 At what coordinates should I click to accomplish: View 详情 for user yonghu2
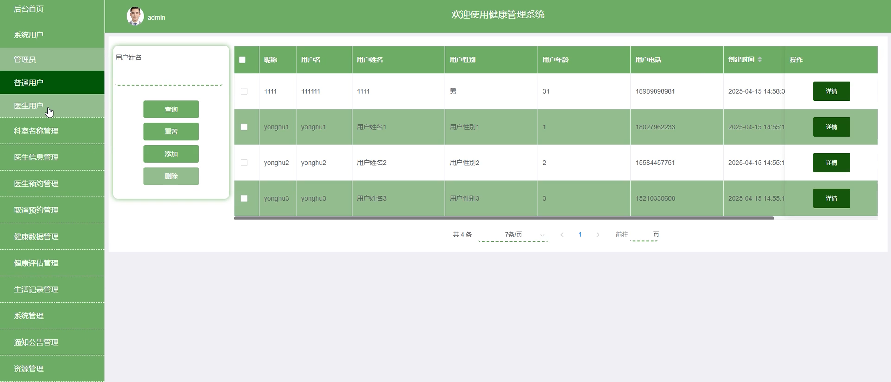click(831, 163)
